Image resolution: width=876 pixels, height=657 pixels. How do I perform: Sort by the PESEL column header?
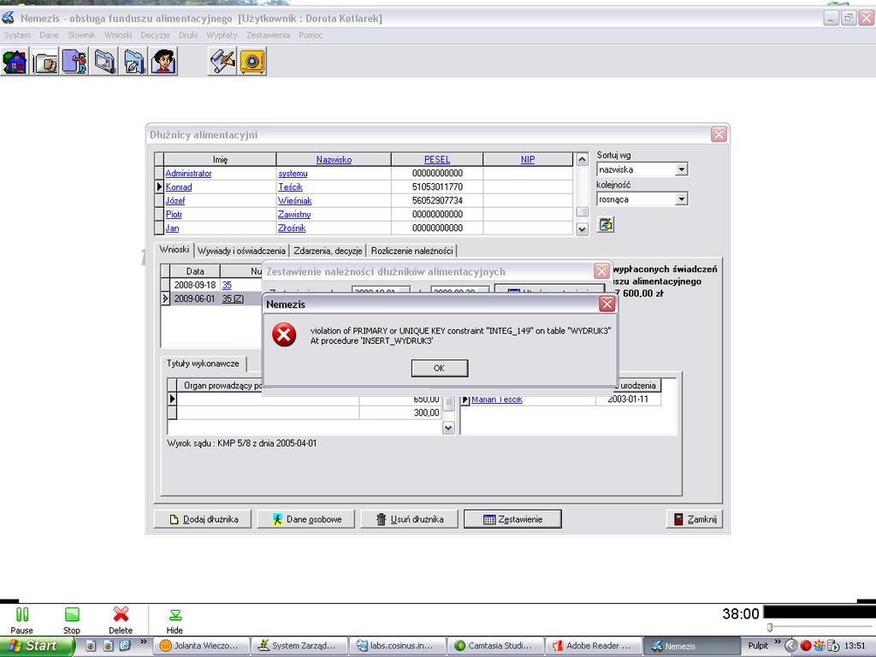[437, 159]
